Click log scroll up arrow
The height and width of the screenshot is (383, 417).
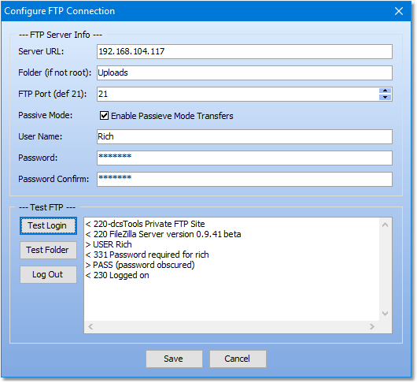click(x=385, y=225)
